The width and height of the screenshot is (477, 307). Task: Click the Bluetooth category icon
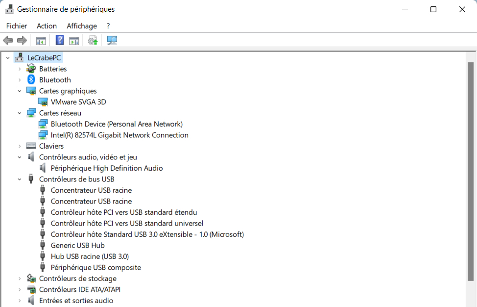click(31, 80)
